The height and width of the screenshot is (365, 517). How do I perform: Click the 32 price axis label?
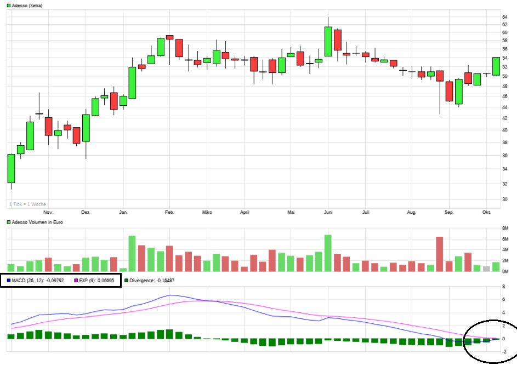(505, 184)
